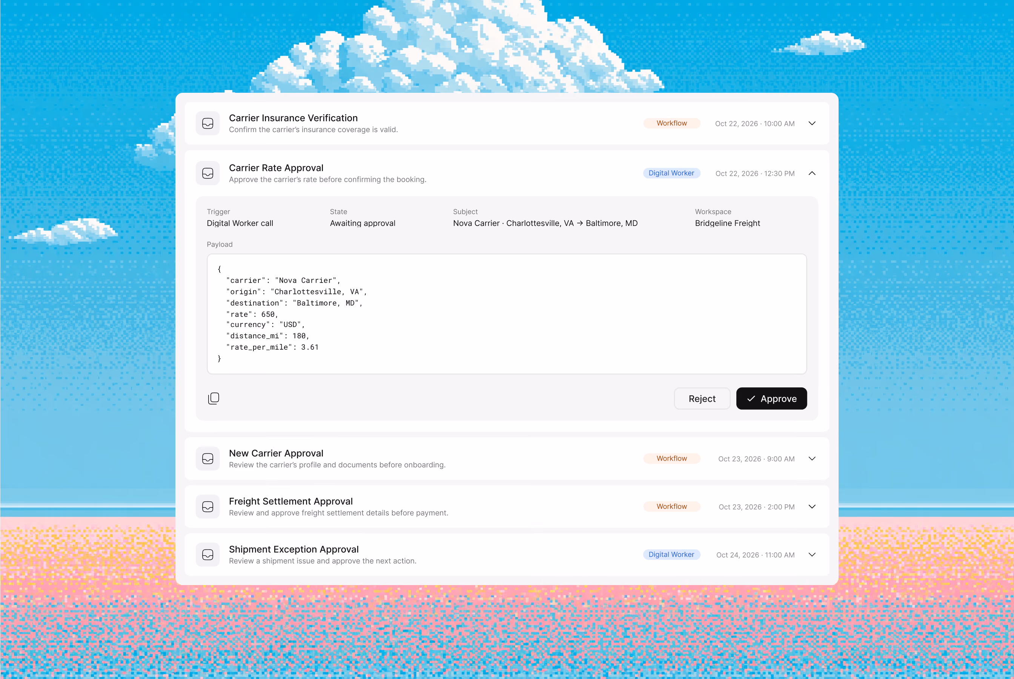This screenshot has width=1014, height=679.
Task: Select the Freight Settlement Approval title
Action: tap(290, 501)
